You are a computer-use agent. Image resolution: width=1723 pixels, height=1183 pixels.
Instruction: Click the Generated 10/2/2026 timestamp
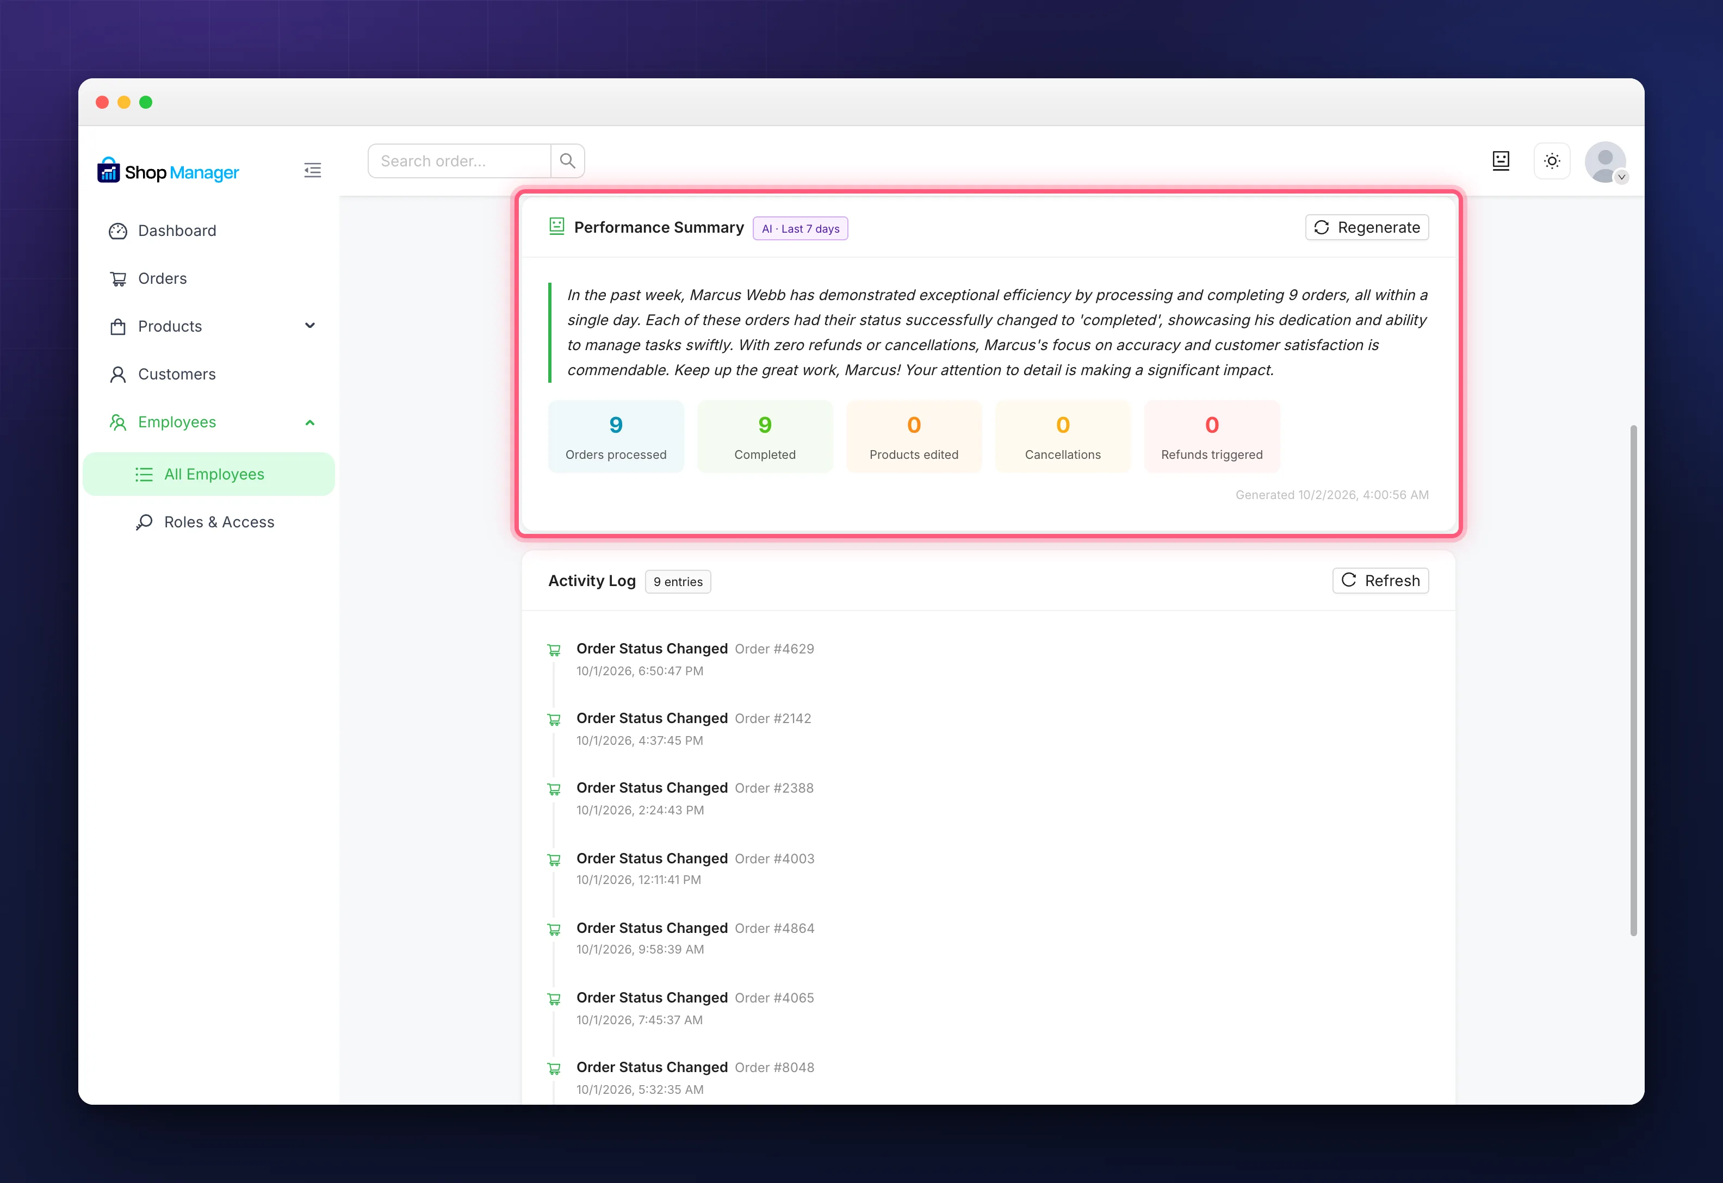(x=1331, y=494)
